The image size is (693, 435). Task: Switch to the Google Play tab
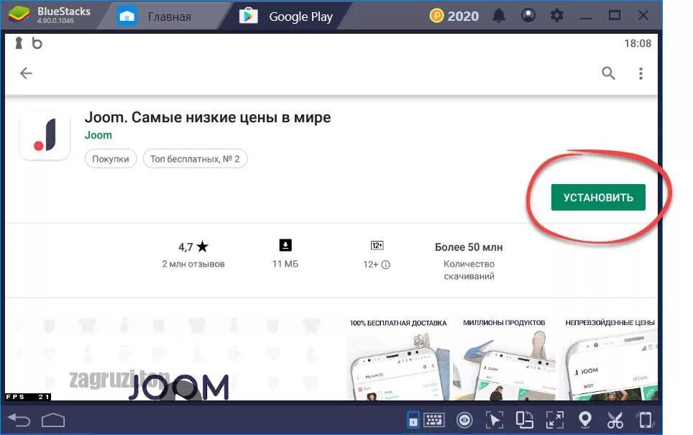pyautogui.click(x=286, y=17)
